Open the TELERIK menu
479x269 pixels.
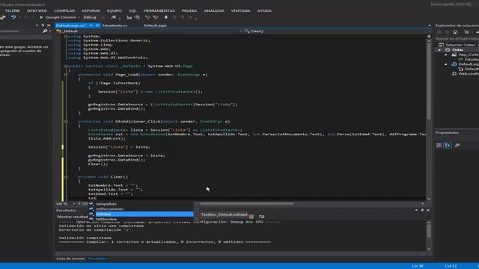[13, 10]
